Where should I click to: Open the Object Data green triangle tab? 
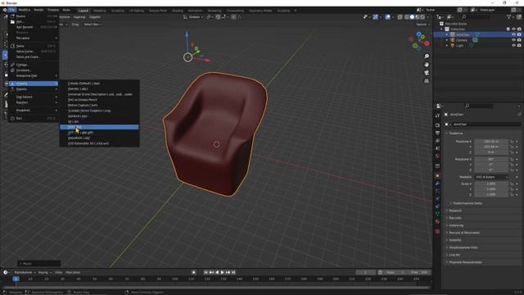pos(437,214)
